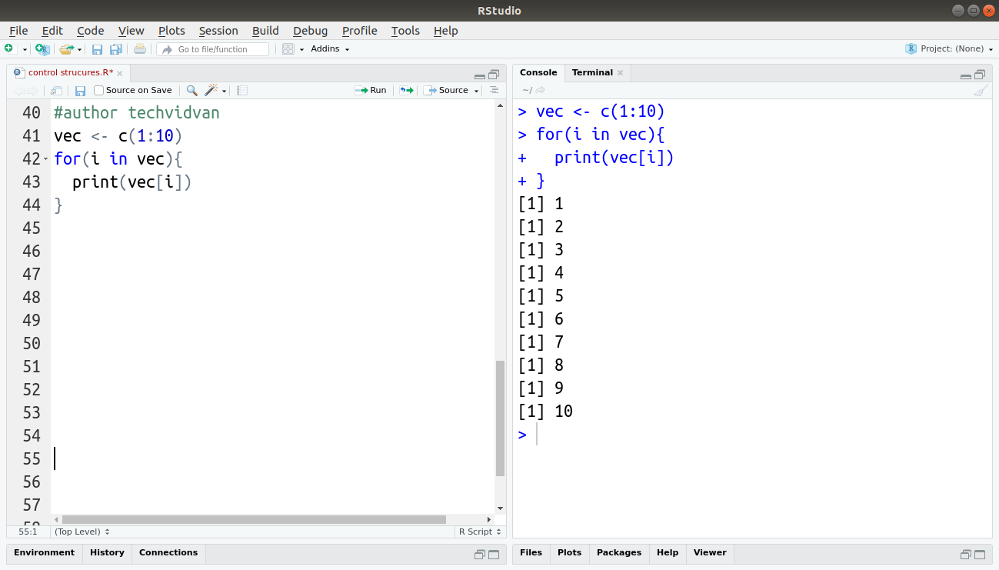
Task: Clear the console with the broom icon
Action: tap(981, 90)
